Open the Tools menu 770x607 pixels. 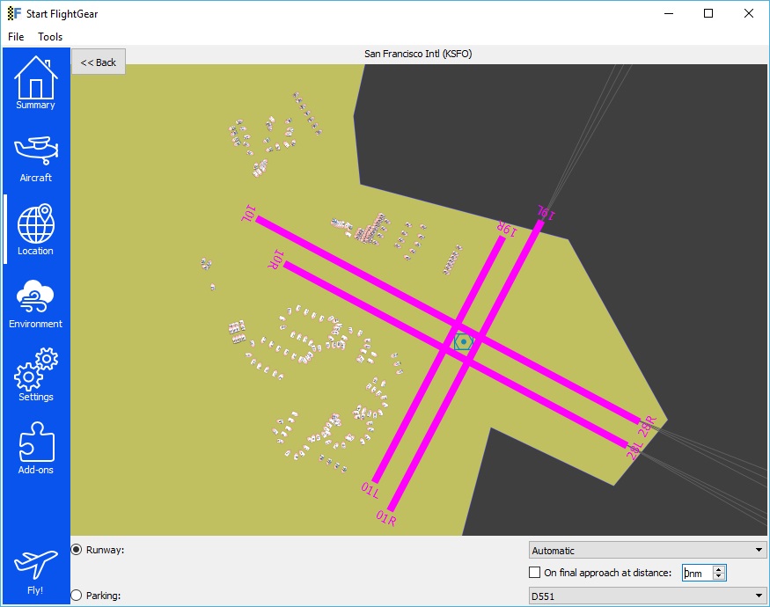[x=50, y=37]
